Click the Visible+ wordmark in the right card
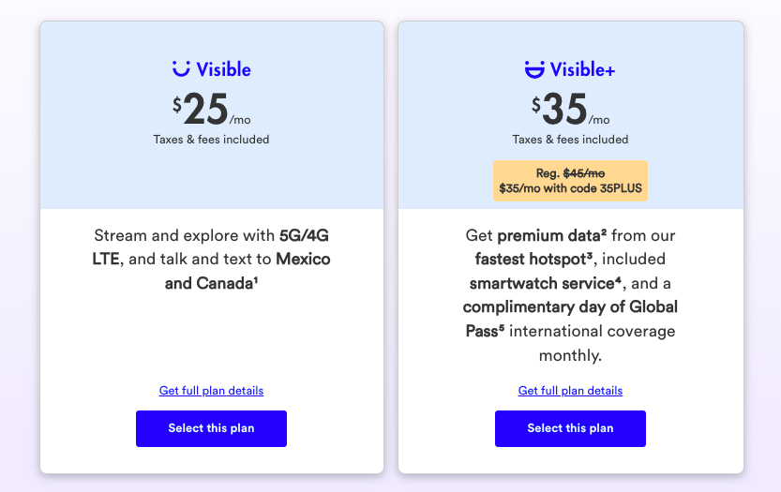This screenshot has height=492, width=781. pyautogui.click(x=582, y=69)
